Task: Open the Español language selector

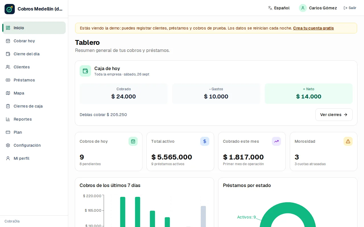Action: pos(279,8)
